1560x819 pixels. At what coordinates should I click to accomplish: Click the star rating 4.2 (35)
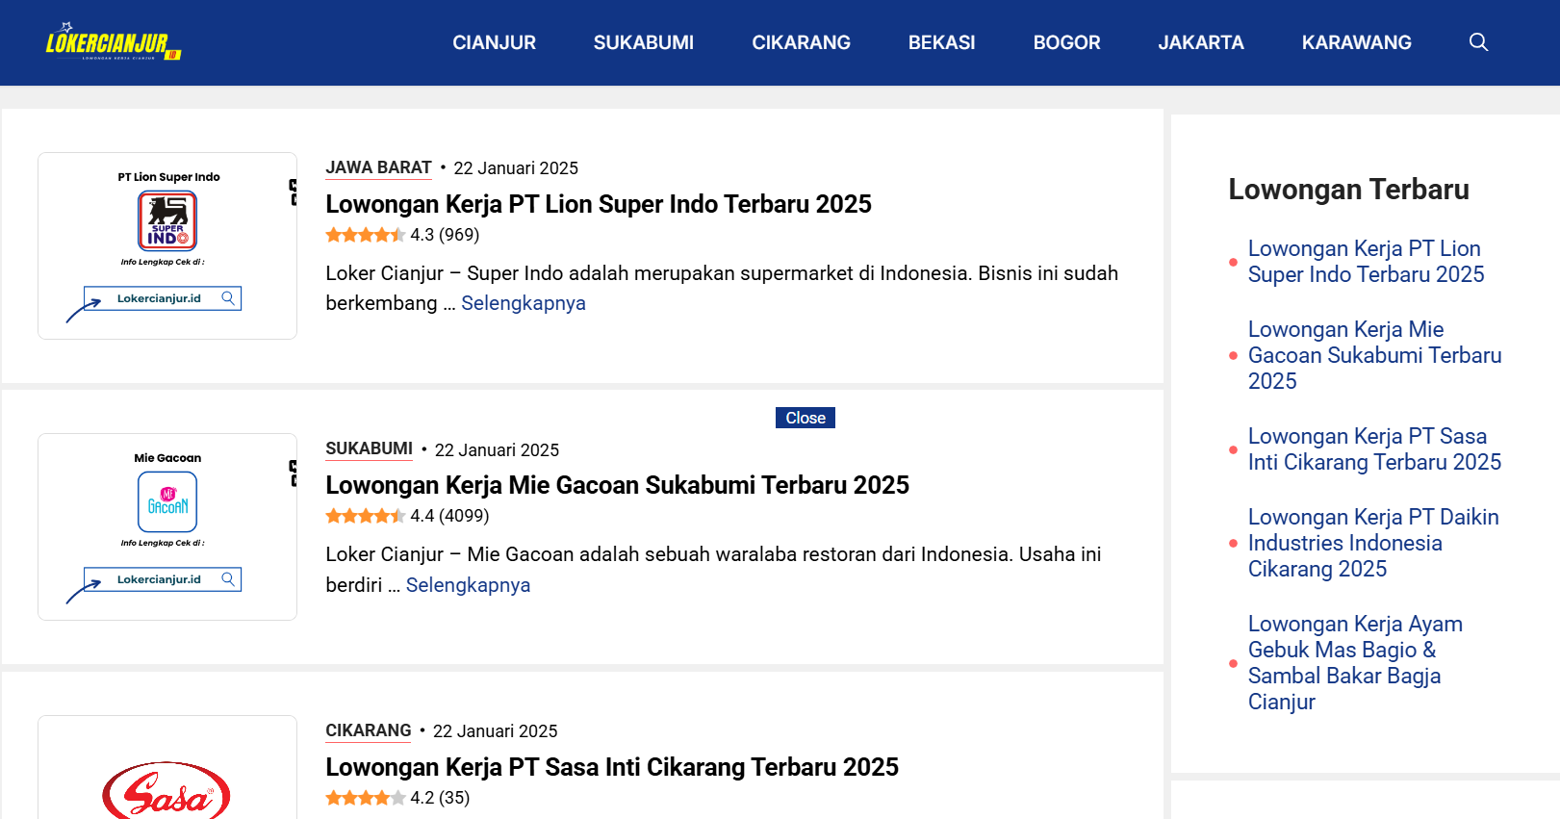pyautogui.click(x=397, y=798)
